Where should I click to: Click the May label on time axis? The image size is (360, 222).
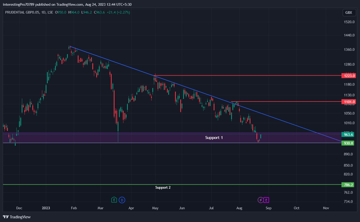[x=155, y=208]
